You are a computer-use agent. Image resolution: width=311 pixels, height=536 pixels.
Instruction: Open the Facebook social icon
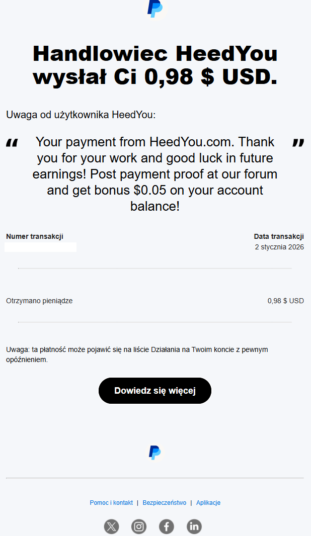click(x=167, y=526)
